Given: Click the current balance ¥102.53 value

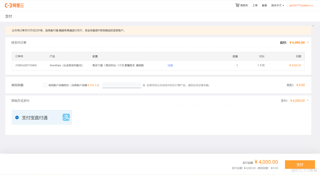Looking at the screenshot, I should (x=93, y=85).
